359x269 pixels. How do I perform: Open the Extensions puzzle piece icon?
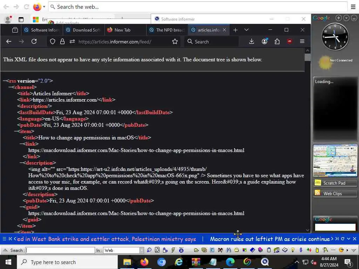tap(277, 41)
